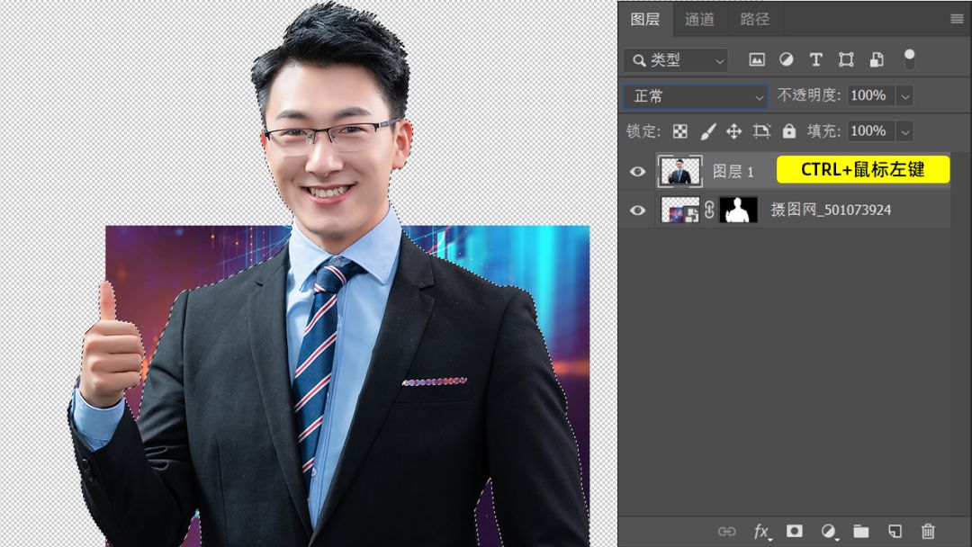This screenshot has width=972, height=547.
Task: Lock artboard nesting icon
Action: (761, 131)
